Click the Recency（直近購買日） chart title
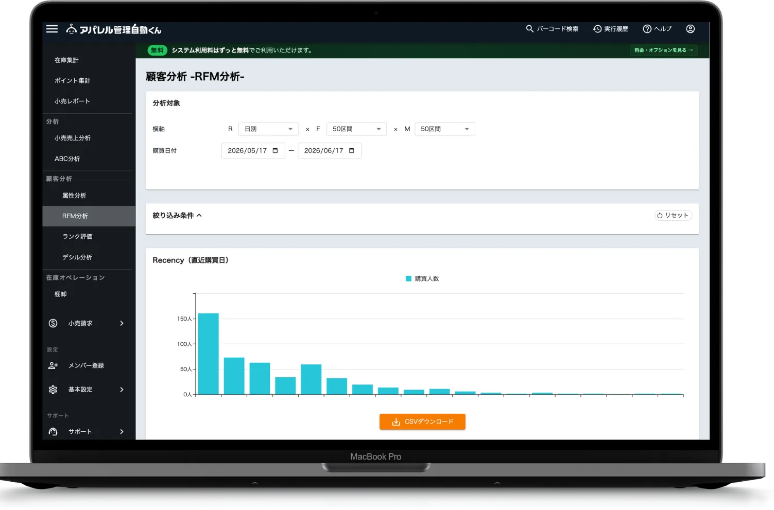 click(191, 260)
